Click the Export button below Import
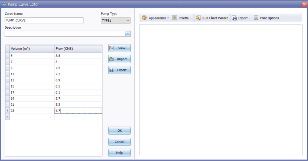The image size is (308, 161). (x=120, y=70)
